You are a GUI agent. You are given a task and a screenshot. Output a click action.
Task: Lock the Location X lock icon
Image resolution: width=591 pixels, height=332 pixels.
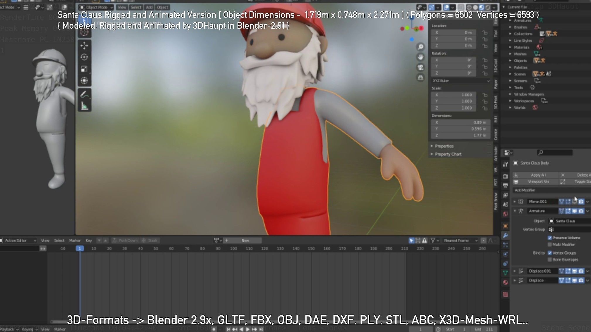(485, 32)
